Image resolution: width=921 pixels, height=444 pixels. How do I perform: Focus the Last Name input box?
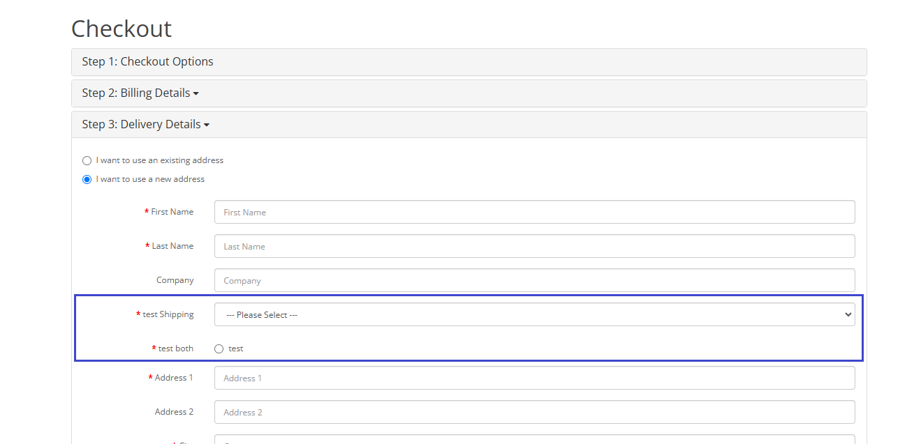coord(534,247)
